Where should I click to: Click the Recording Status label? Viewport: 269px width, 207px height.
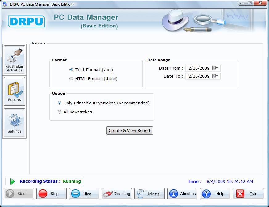(40, 181)
